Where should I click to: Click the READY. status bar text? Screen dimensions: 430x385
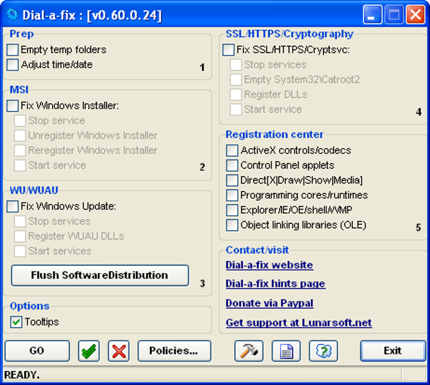[x=22, y=375]
